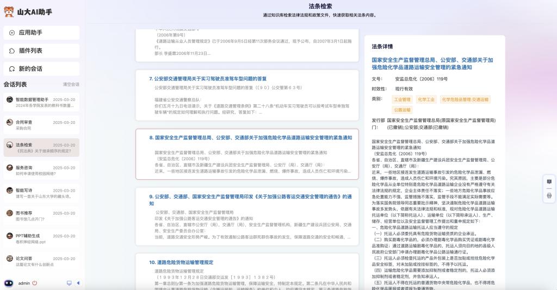Clear conversations via 清空会话
This screenshot has height=290, width=557.
[71, 84]
